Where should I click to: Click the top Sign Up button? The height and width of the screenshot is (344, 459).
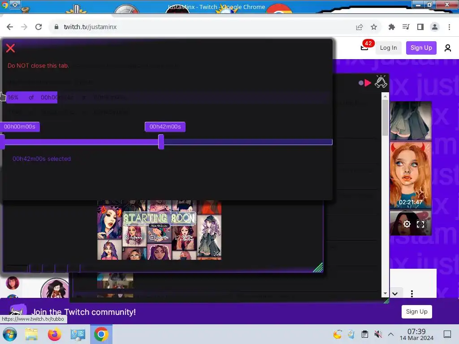point(421,47)
